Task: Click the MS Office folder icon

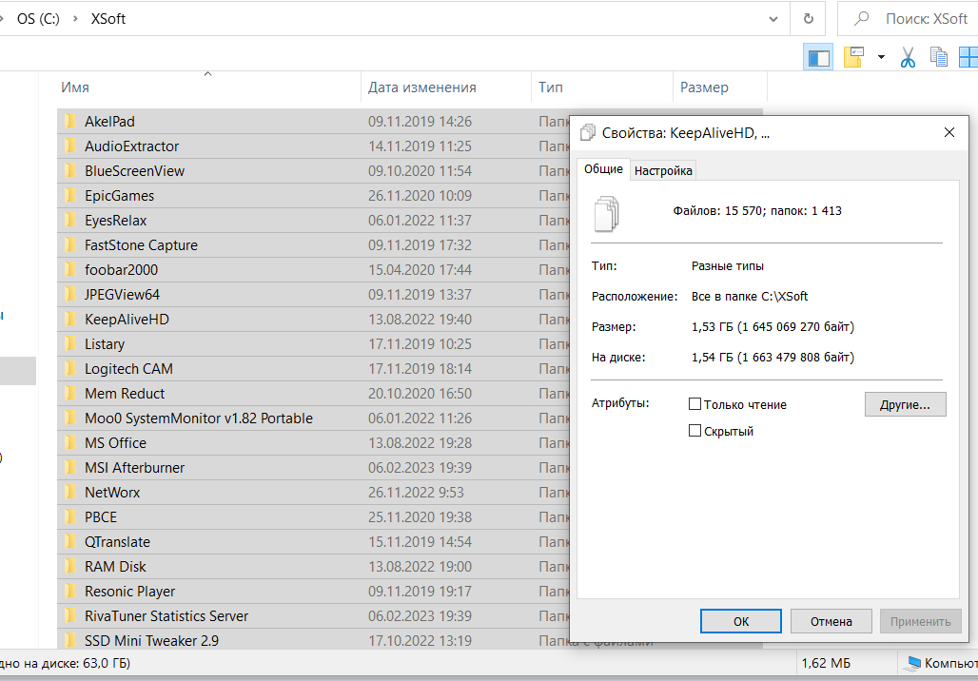Action: [70, 443]
